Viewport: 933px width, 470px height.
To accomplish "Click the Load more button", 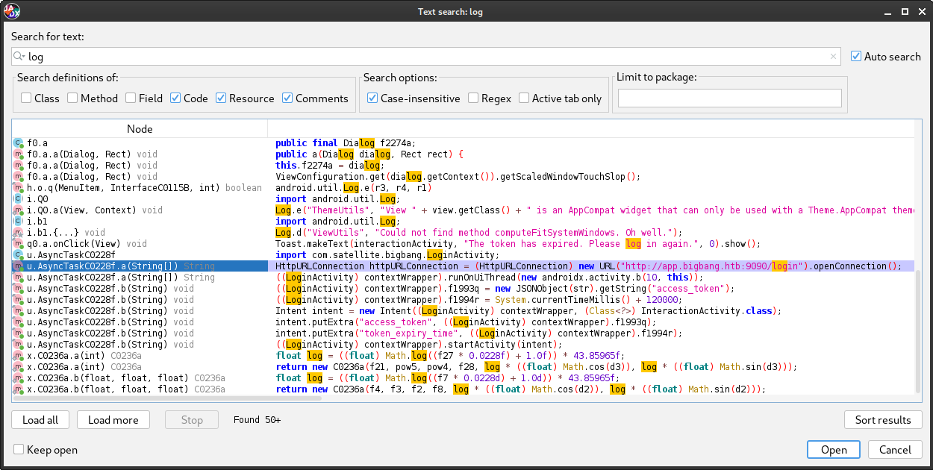I will click(113, 420).
